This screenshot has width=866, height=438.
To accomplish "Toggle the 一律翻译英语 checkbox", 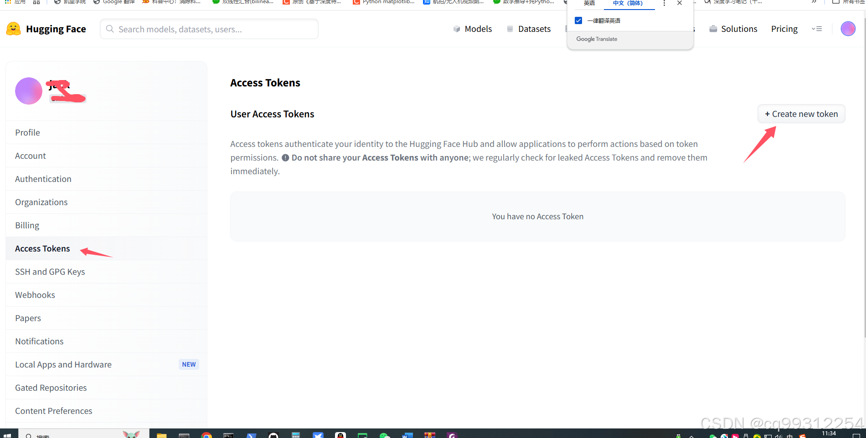I will (578, 20).
